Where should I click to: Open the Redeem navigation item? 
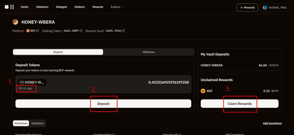pos(80,7)
